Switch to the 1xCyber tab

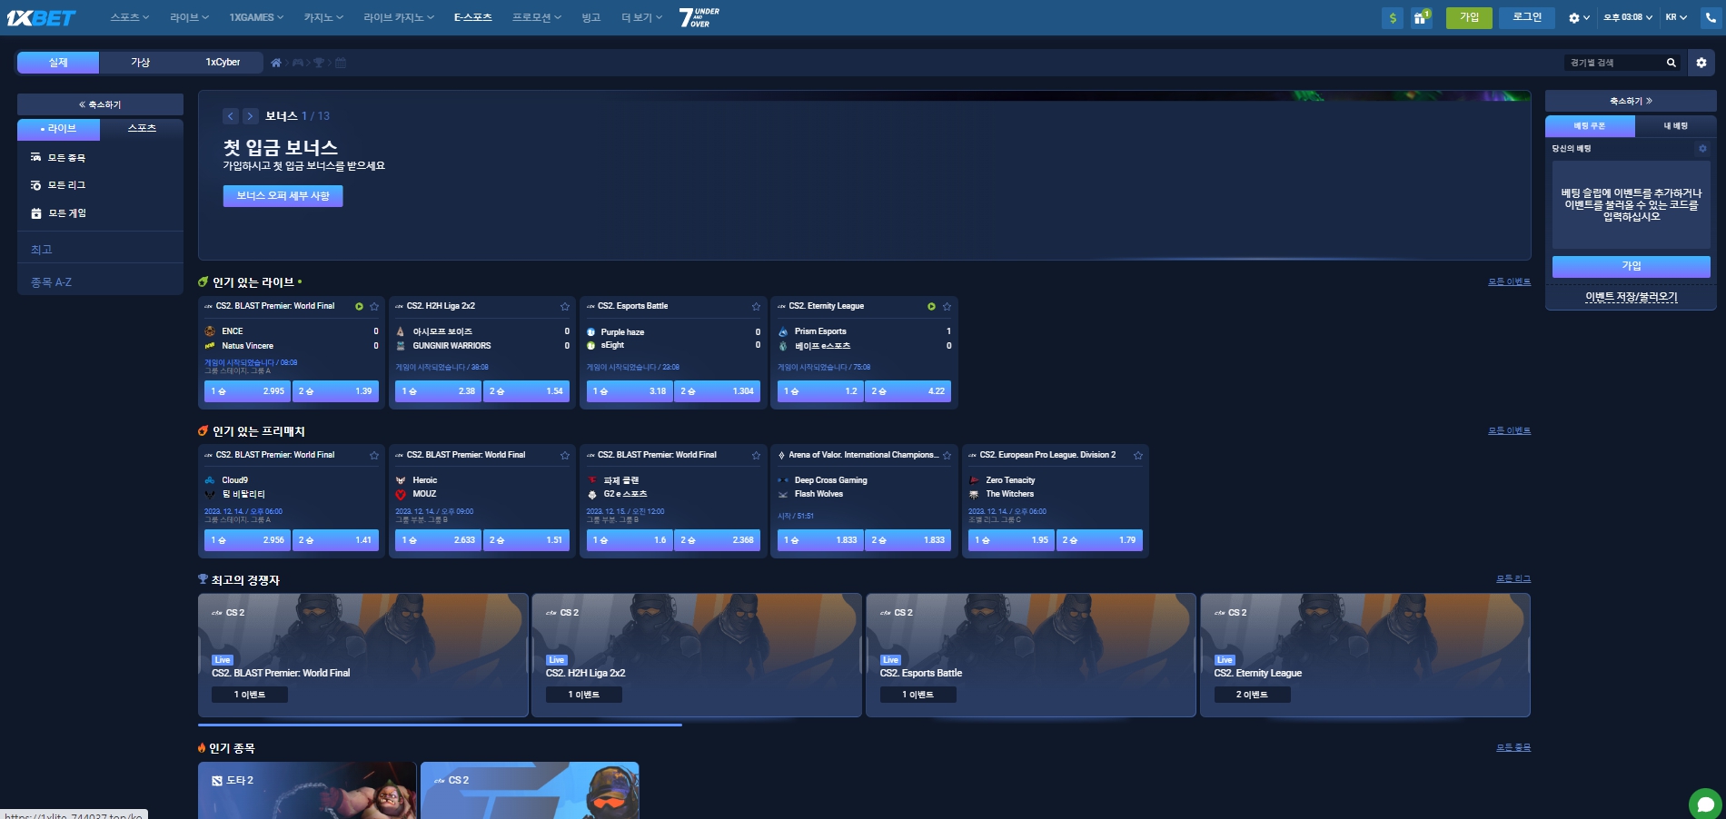point(223,63)
